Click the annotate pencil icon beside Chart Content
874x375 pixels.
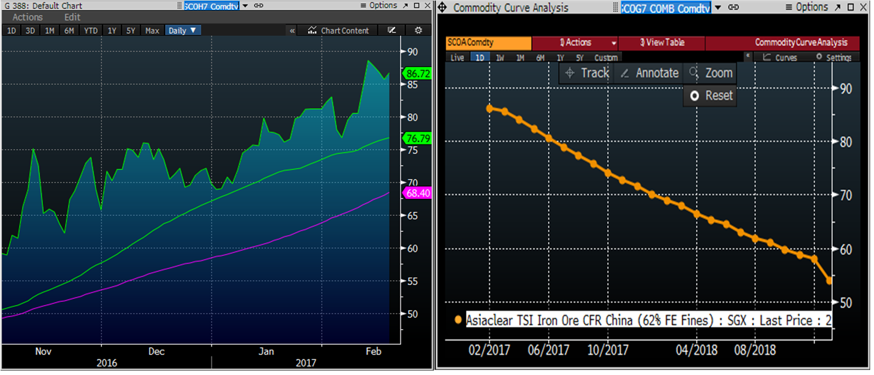392,31
